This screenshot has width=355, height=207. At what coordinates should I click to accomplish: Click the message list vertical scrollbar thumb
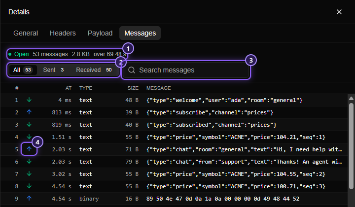coord(351,146)
